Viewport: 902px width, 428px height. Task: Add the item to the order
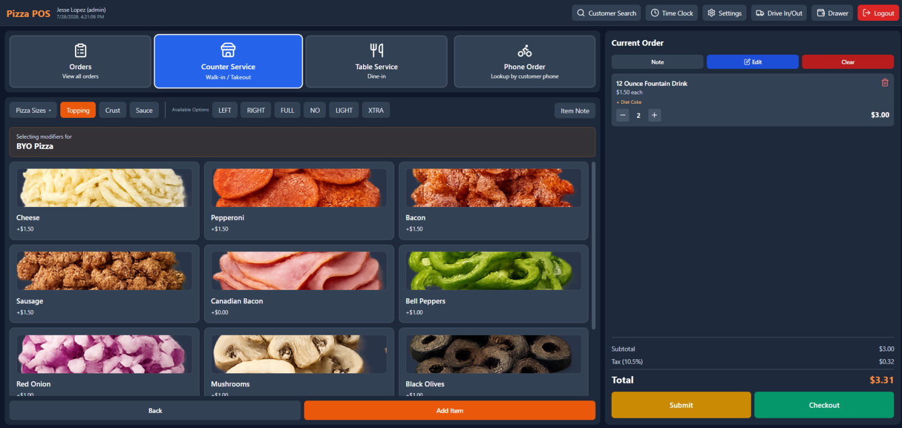pyautogui.click(x=449, y=411)
